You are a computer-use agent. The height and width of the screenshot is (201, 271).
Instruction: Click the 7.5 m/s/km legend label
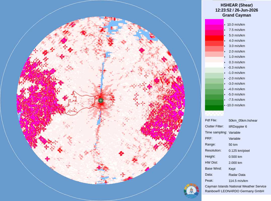237,30
